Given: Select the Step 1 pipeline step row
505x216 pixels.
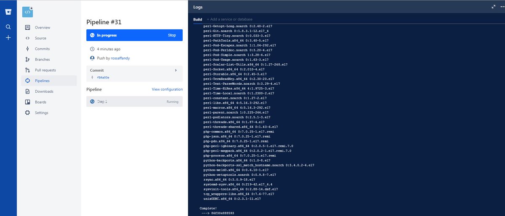Looking at the screenshot, I should [x=134, y=101].
